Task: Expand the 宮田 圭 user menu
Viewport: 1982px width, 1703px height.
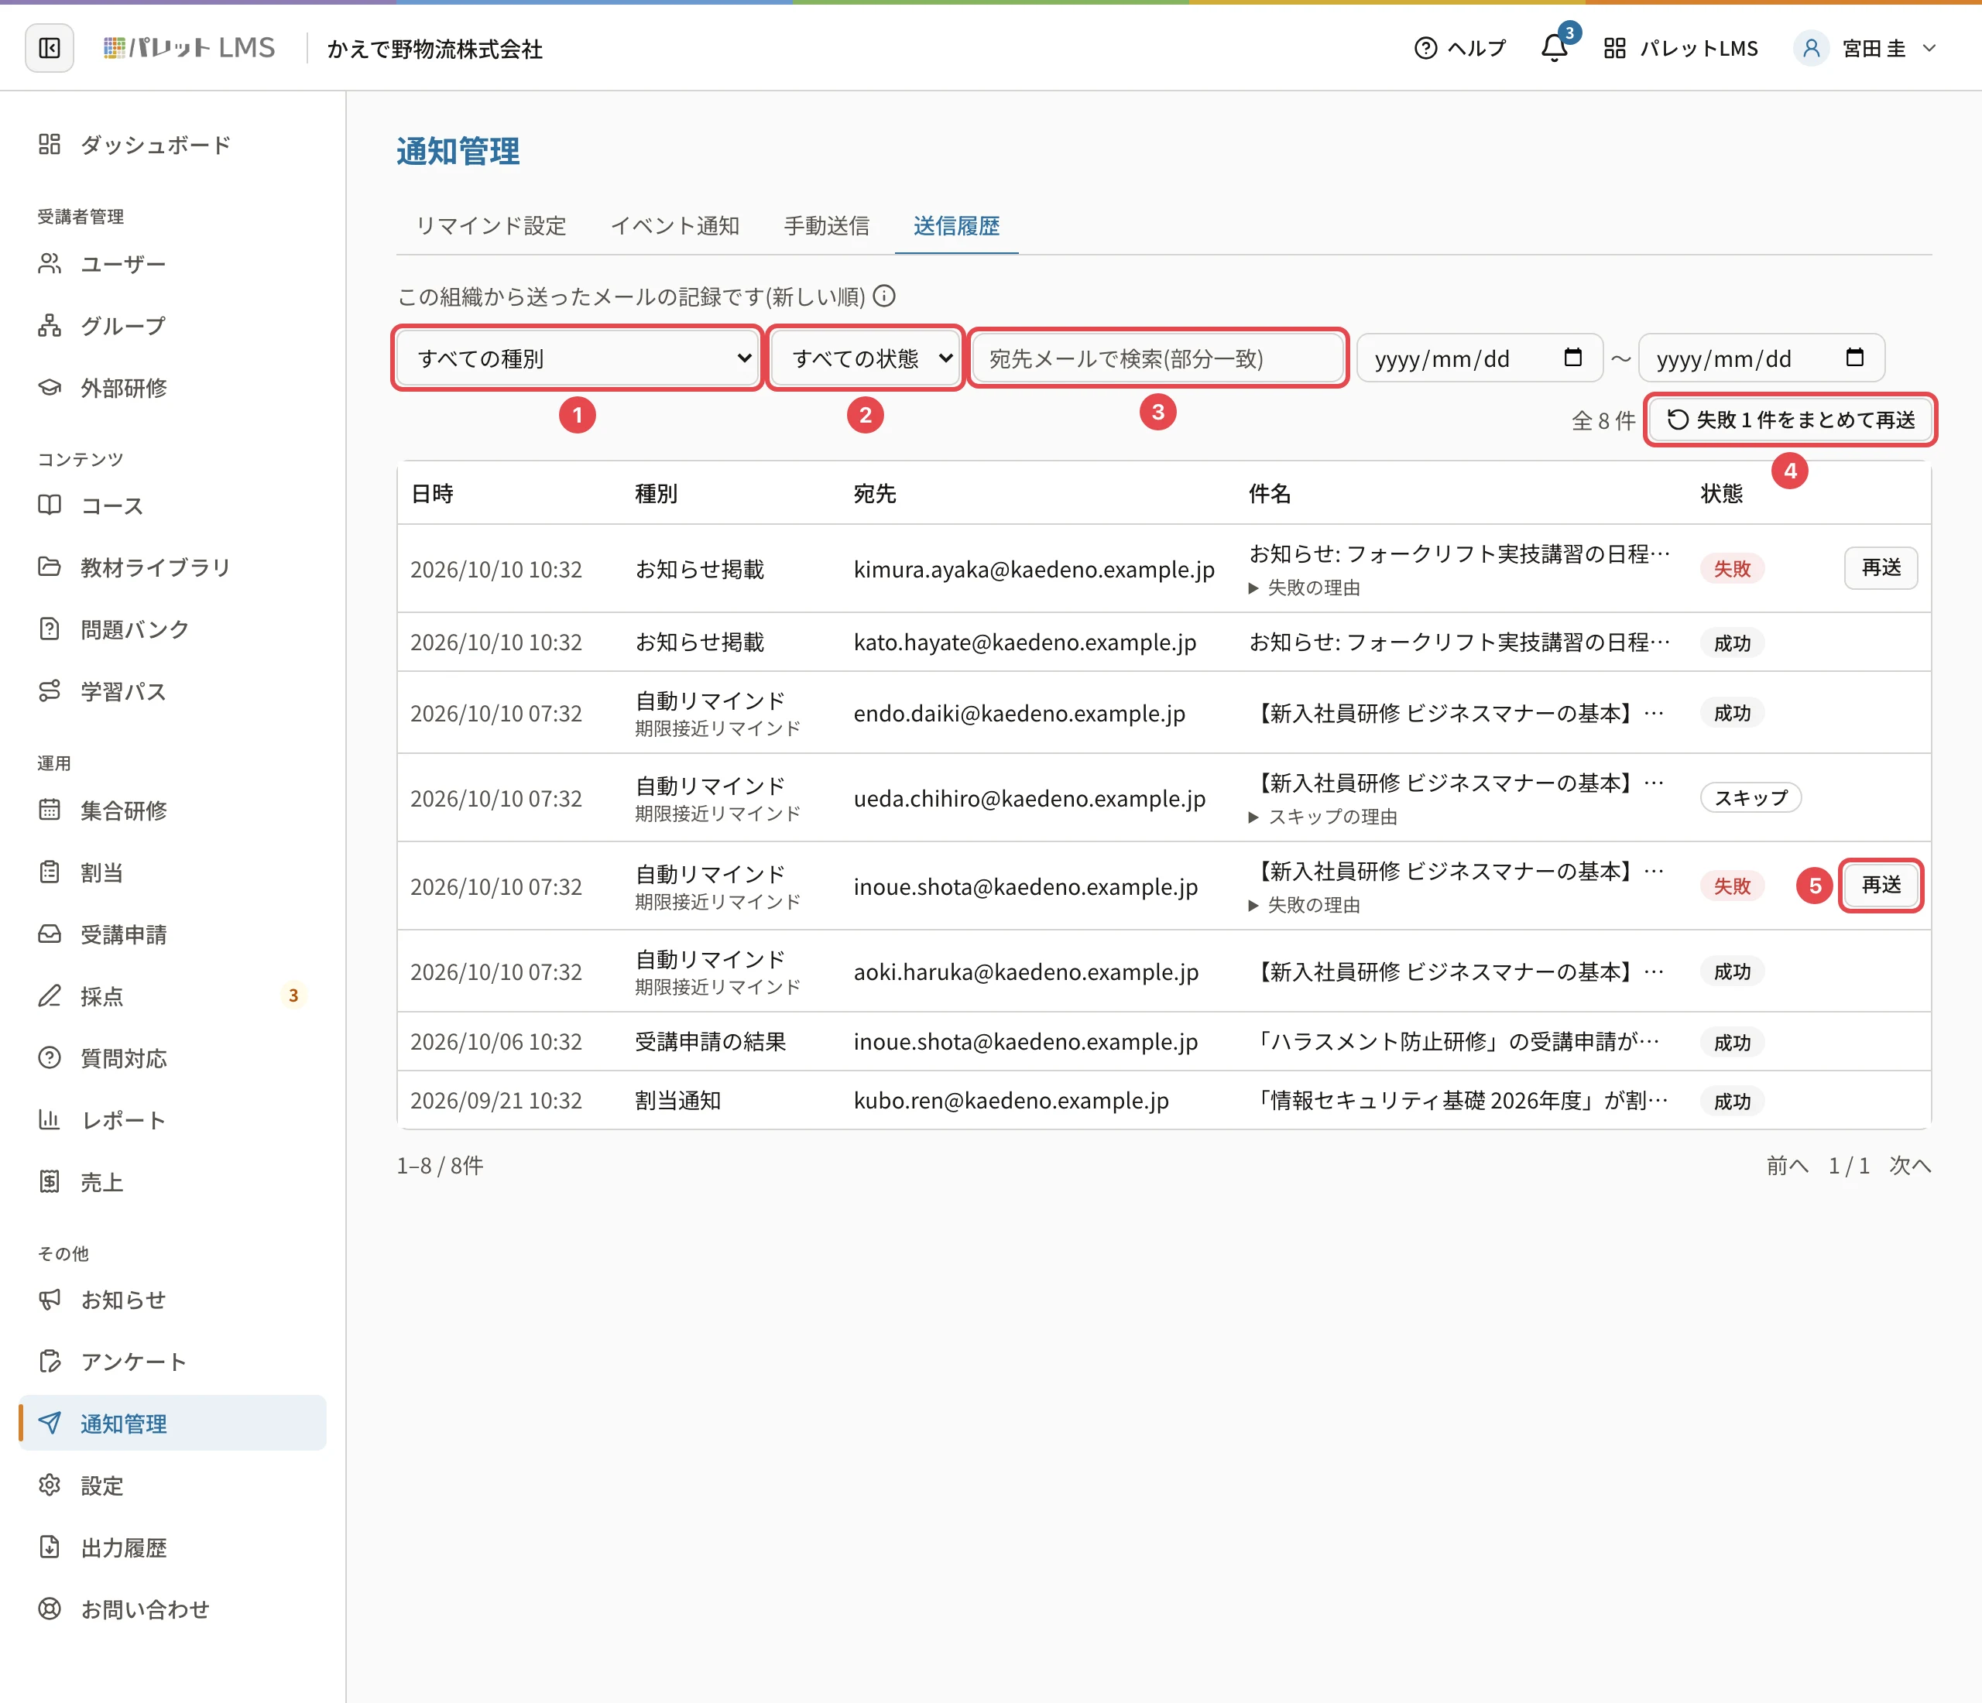Action: point(1865,48)
